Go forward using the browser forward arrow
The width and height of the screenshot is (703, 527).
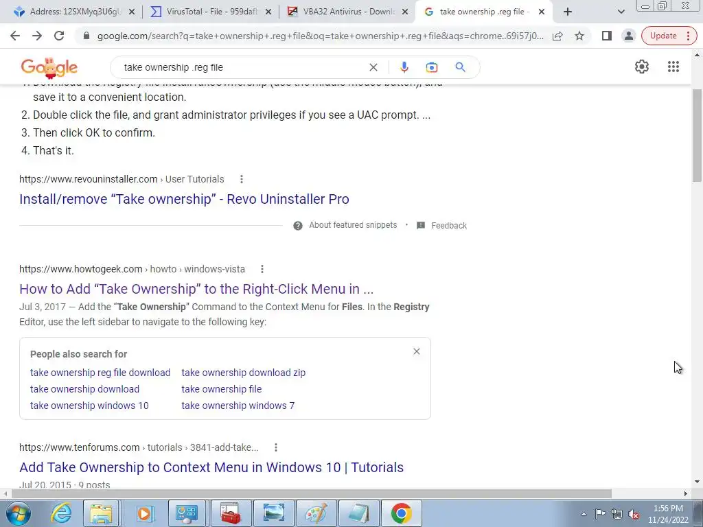[x=37, y=36]
